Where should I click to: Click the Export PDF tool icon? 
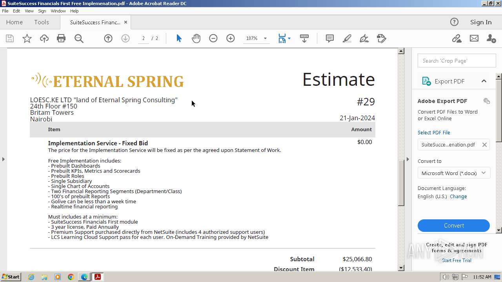coord(426,81)
